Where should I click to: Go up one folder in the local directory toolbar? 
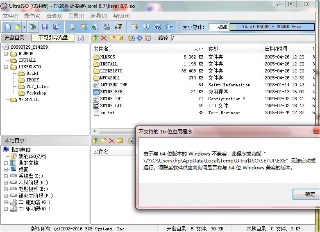click(x=95, y=141)
